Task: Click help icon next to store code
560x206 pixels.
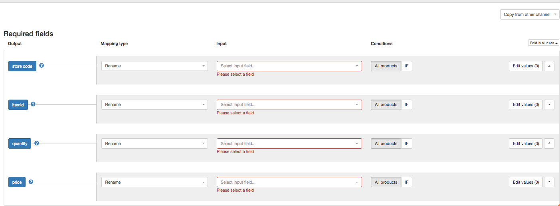Action: click(x=42, y=66)
